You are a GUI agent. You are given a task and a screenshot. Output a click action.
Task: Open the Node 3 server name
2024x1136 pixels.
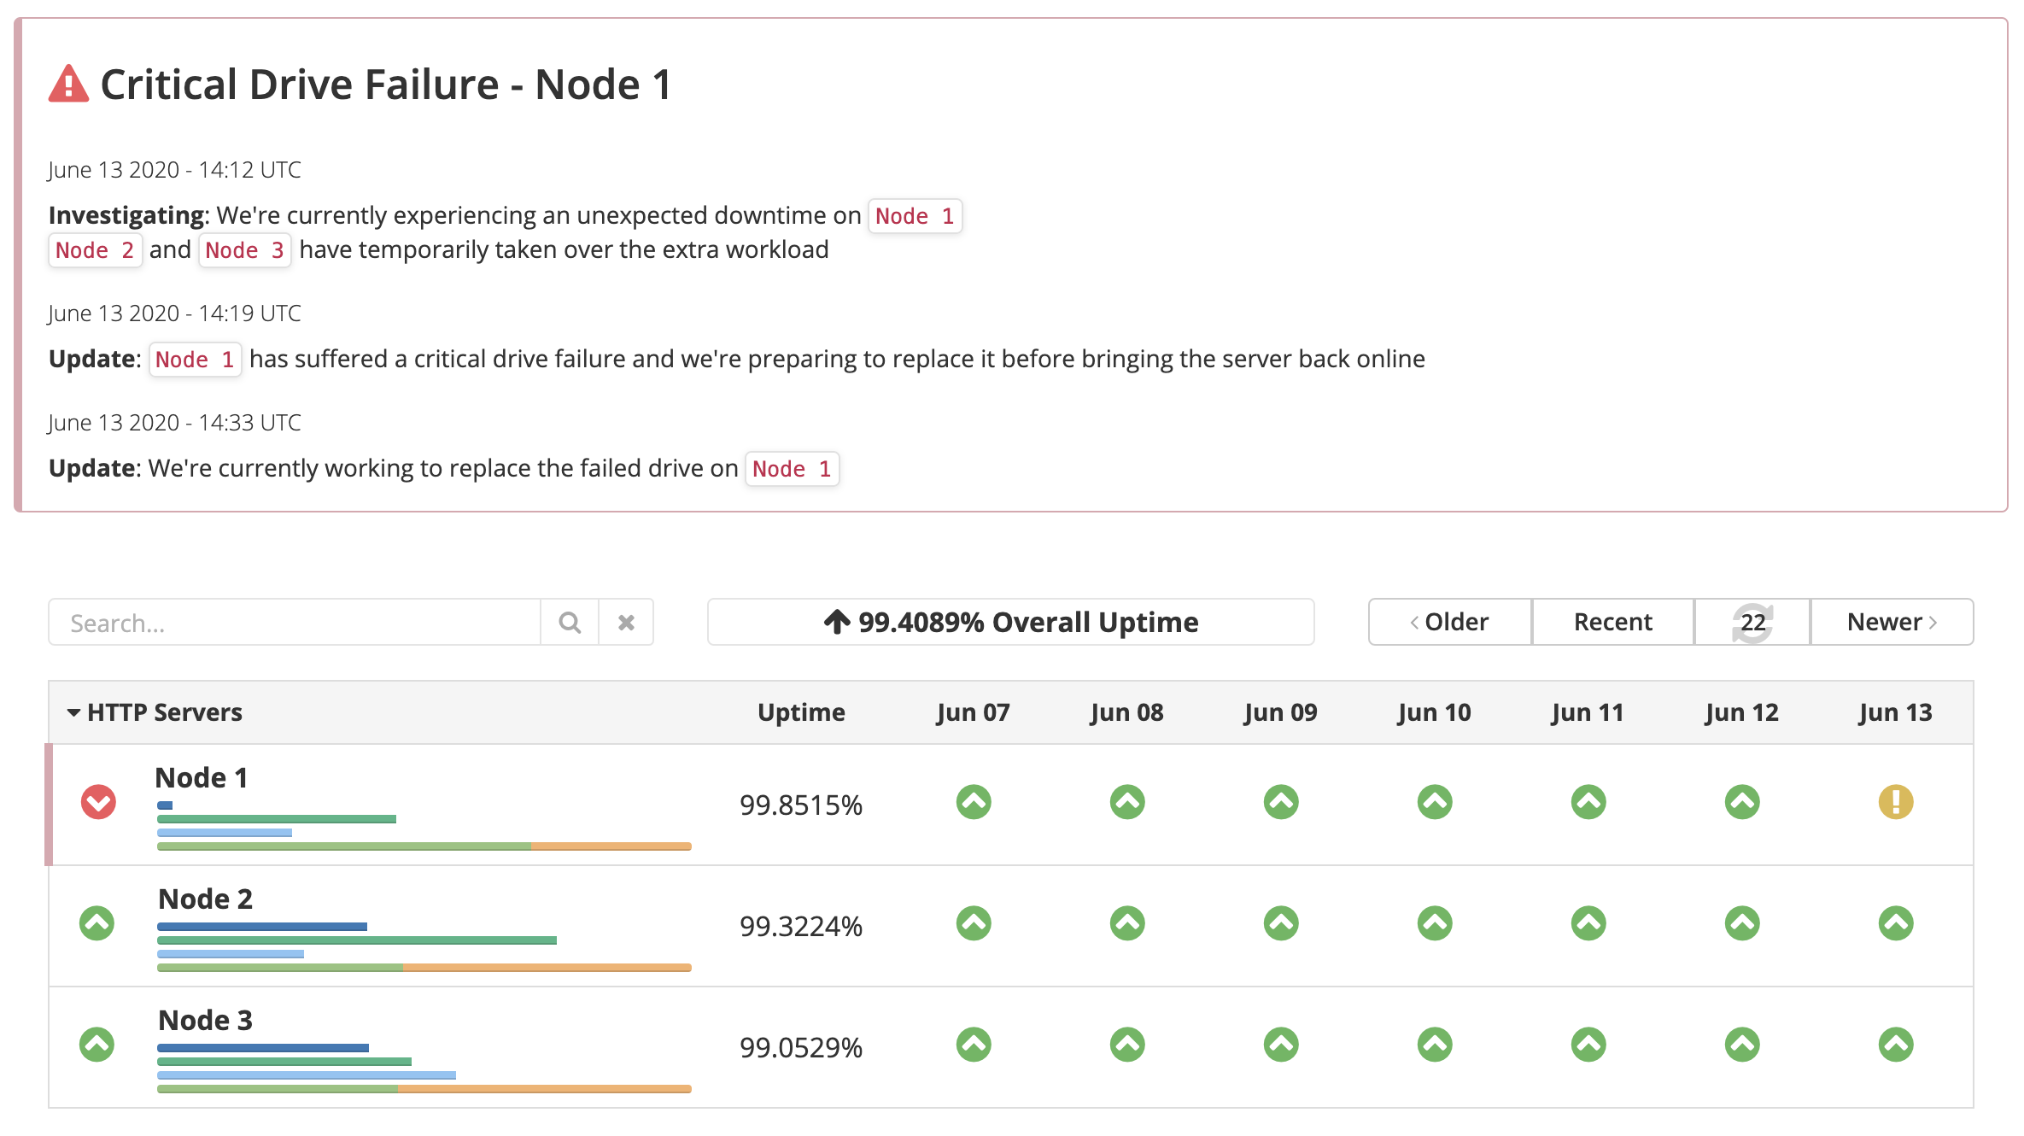tap(205, 1020)
